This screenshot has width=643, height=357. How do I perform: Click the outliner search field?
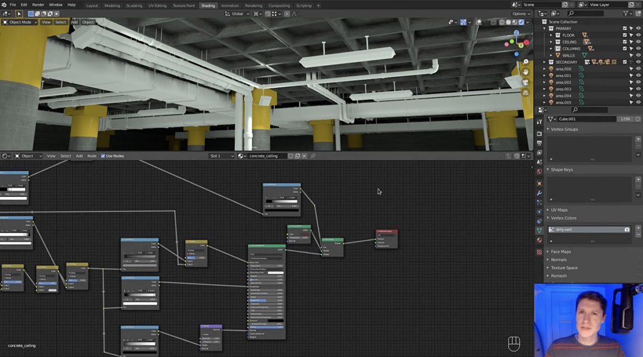pos(586,14)
